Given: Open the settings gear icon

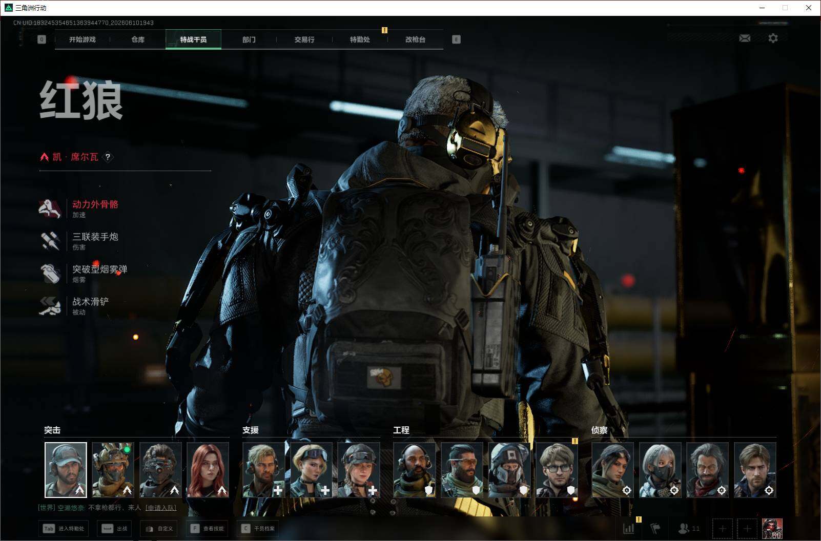Looking at the screenshot, I should 773,38.
